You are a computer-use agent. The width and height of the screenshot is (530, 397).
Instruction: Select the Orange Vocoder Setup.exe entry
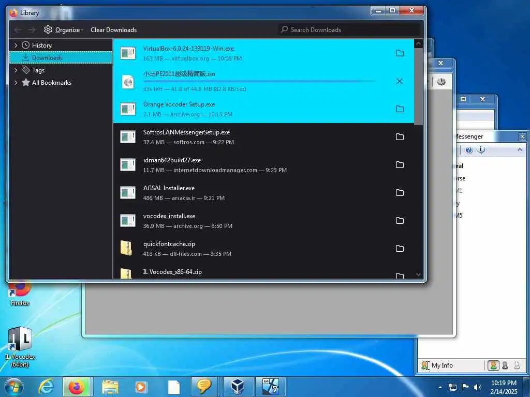pyautogui.click(x=263, y=109)
